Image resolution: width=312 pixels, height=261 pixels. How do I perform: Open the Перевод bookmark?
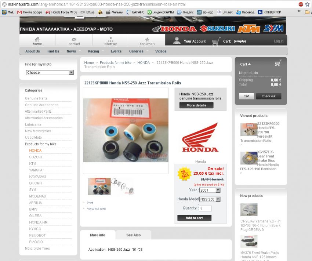click(x=245, y=12)
